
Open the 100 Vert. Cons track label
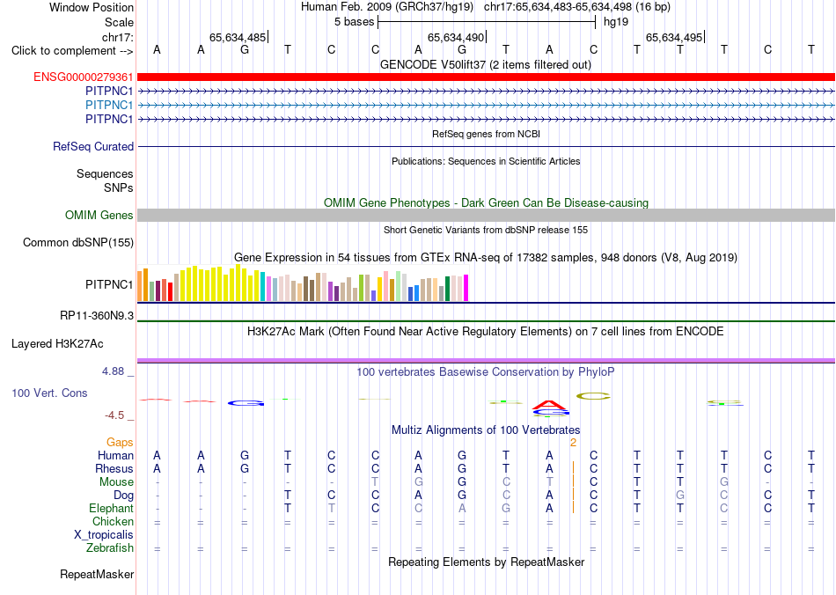49,393
